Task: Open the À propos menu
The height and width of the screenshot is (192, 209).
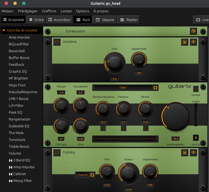Action: click(101, 11)
